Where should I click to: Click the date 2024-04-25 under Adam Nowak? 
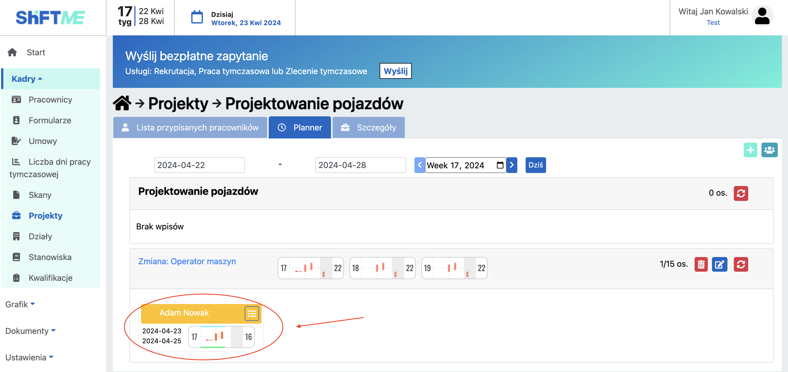click(x=161, y=341)
